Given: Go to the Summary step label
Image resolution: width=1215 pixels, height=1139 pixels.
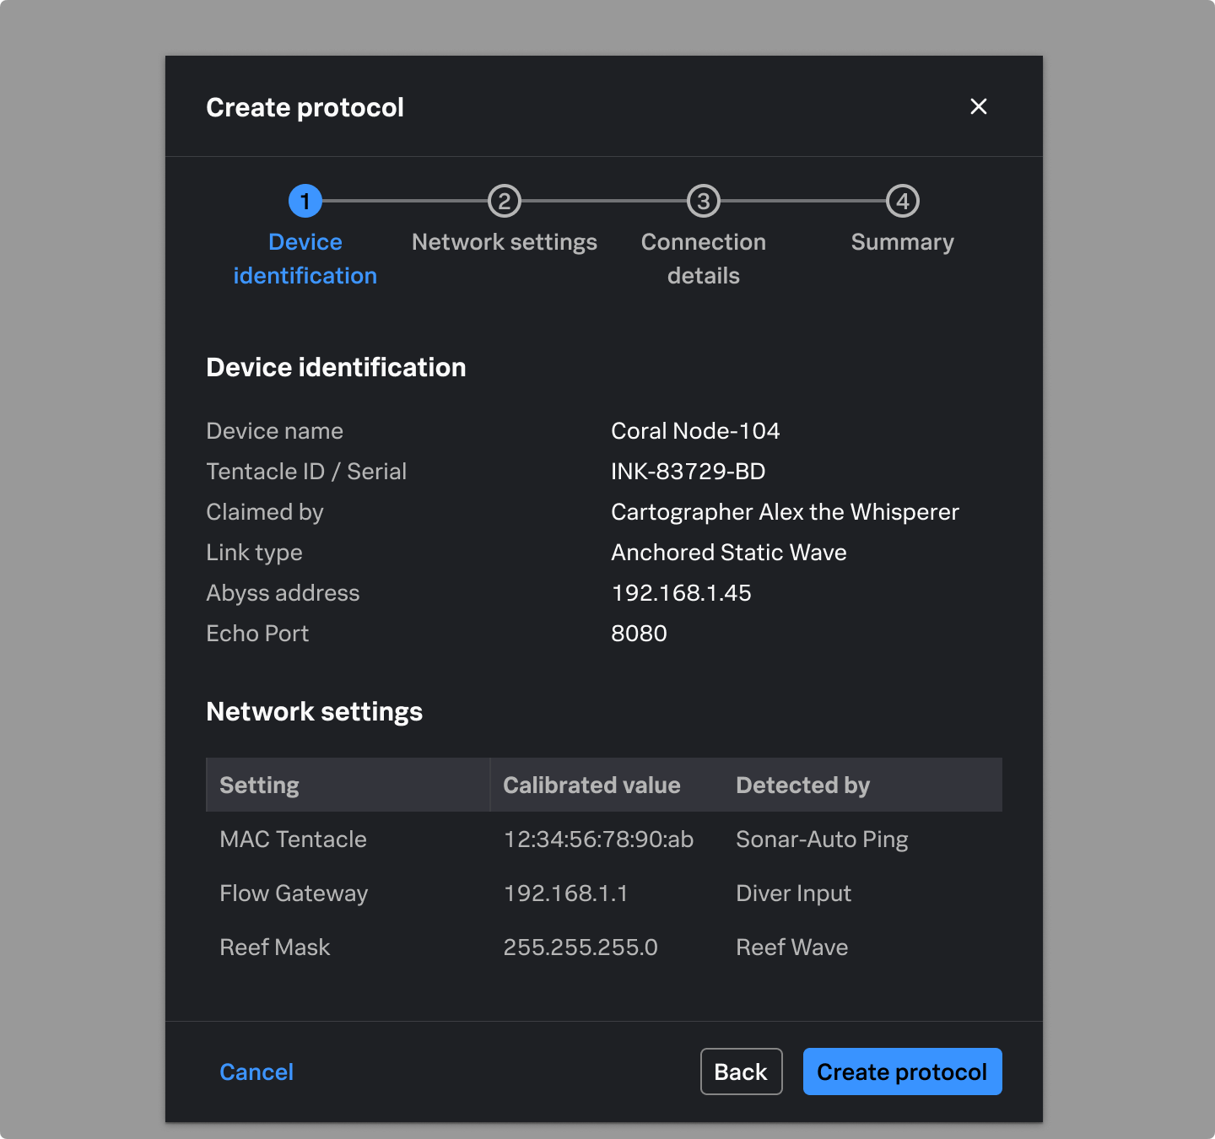Looking at the screenshot, I should pos(903,242).
